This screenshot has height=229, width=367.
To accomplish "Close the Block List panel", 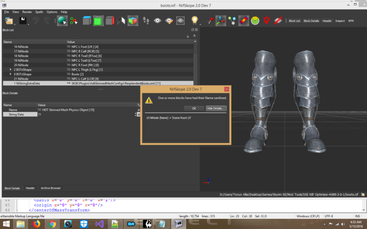I will (x=196, y=30).
